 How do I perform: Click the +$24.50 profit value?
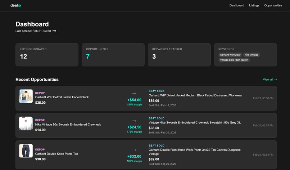(x=135, y=127)
